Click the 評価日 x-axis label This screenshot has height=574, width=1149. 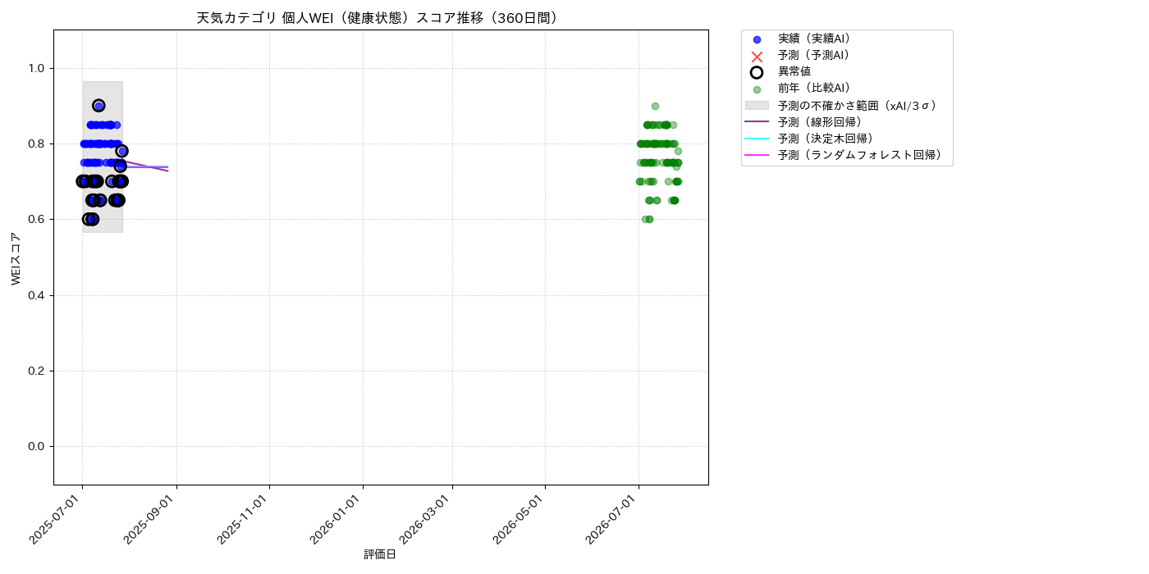(x=380, y=555)
